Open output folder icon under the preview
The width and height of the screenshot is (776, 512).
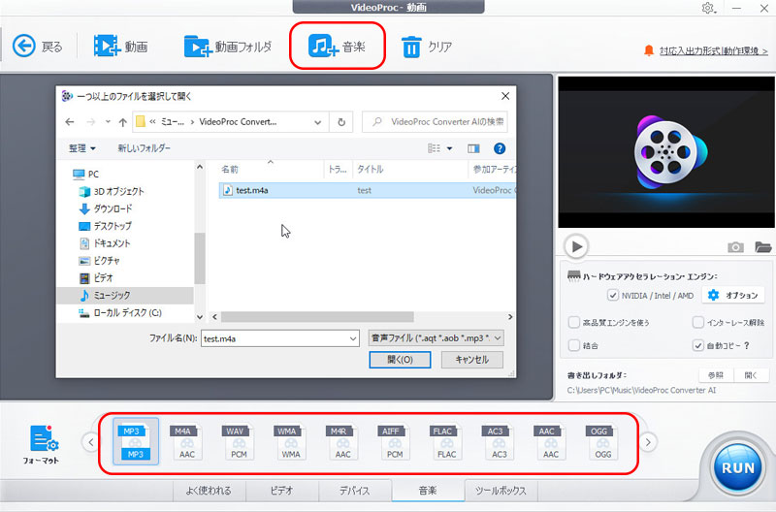[762, 246]
